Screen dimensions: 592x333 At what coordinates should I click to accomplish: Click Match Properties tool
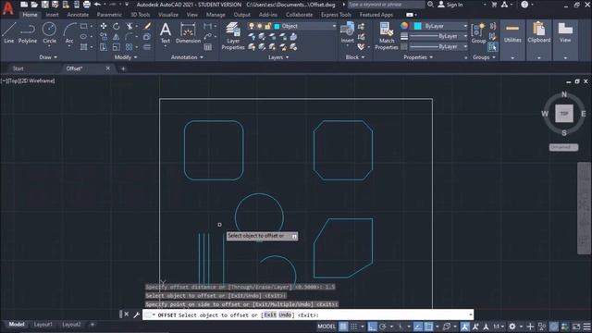(387, 36)
